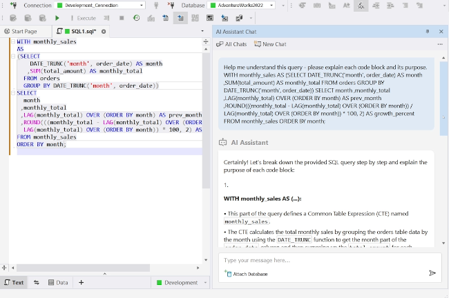Image resolution: width=451 pixels, height=298 pixels.
Task: Start a New Chat
Action: point(270,44)
